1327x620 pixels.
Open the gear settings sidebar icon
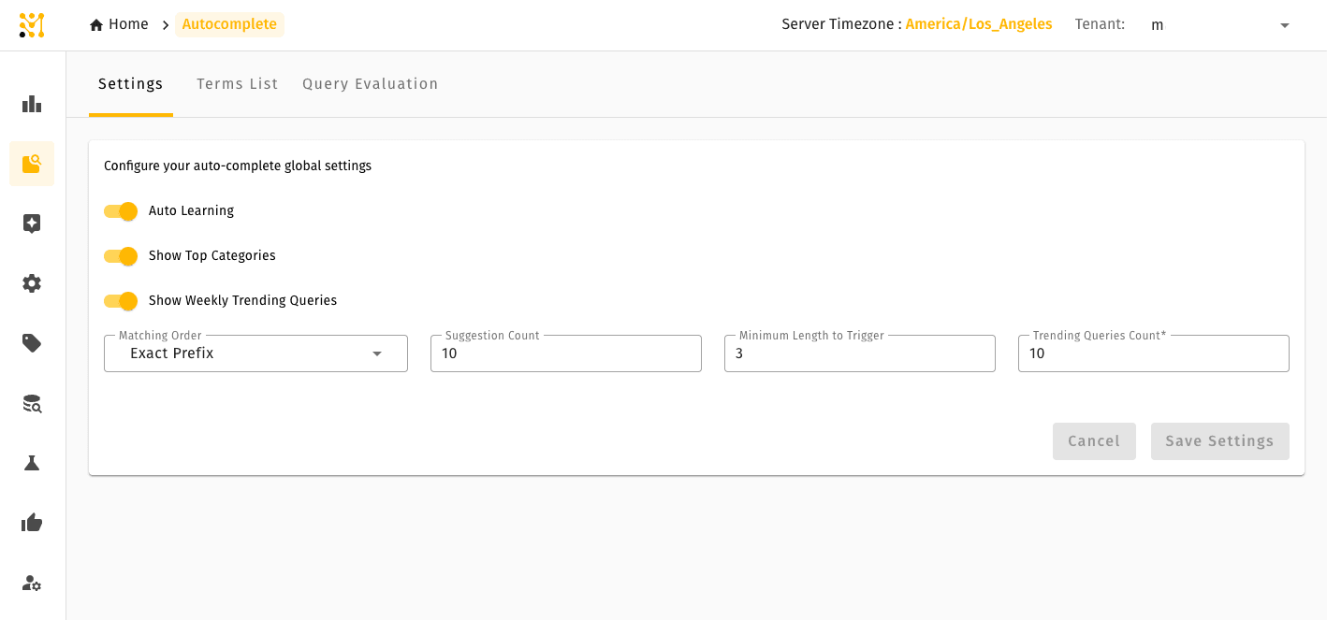[32, 283]
